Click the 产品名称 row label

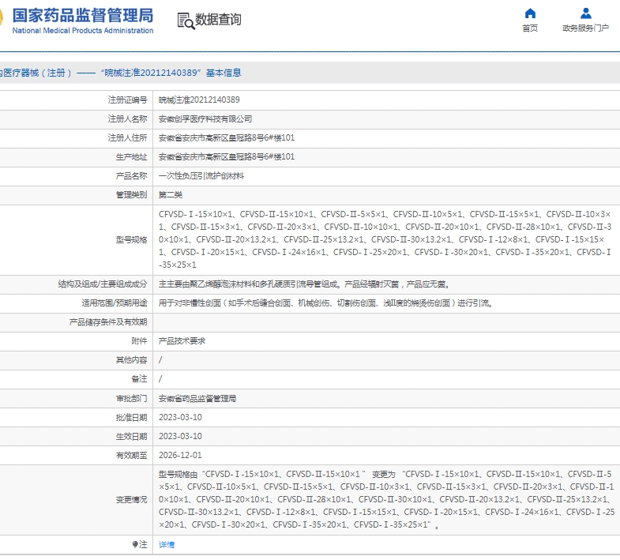[131, 175]
